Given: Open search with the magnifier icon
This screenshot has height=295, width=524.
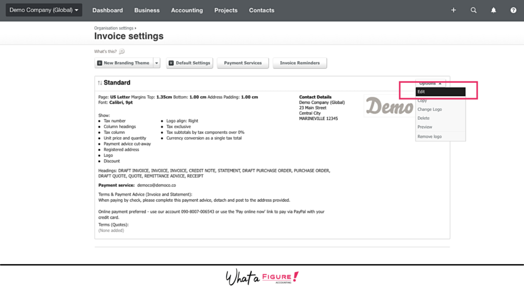Looking at the screenshot, I should click(x=473, y=10).
